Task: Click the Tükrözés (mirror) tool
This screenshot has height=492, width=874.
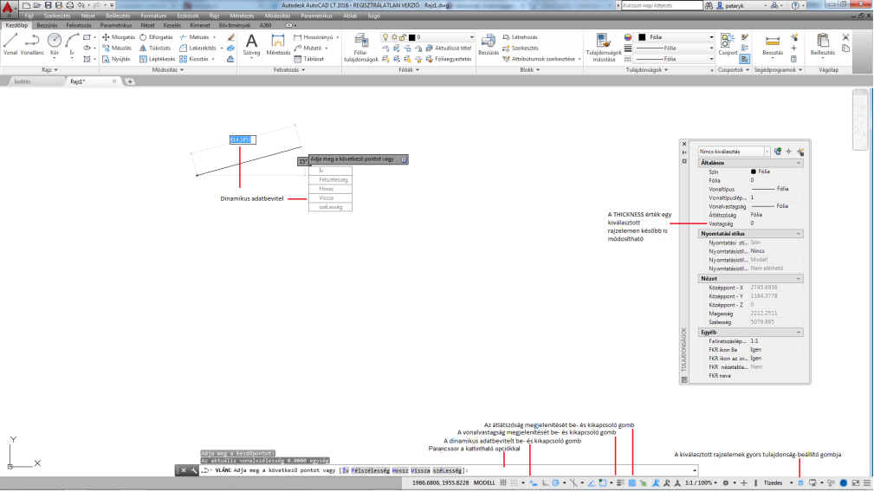Action: 155,48
